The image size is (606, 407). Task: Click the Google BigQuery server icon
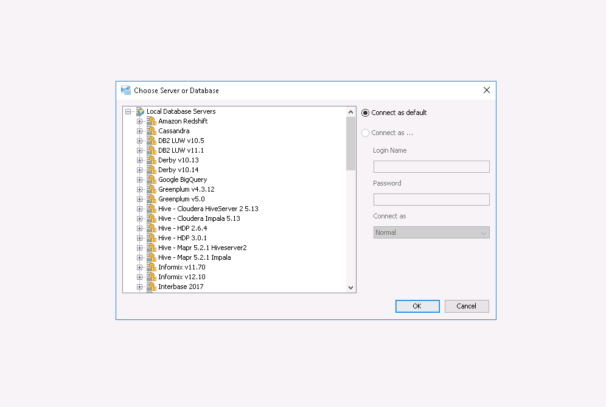(x=151, y=179)
